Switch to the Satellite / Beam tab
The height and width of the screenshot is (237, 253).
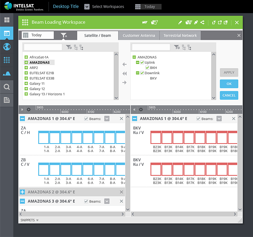coord(98,36)
